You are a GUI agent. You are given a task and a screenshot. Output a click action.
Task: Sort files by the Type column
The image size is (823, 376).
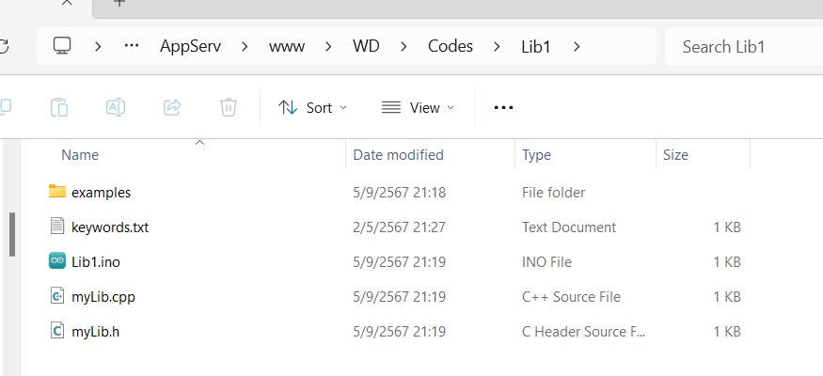[536, 155]
